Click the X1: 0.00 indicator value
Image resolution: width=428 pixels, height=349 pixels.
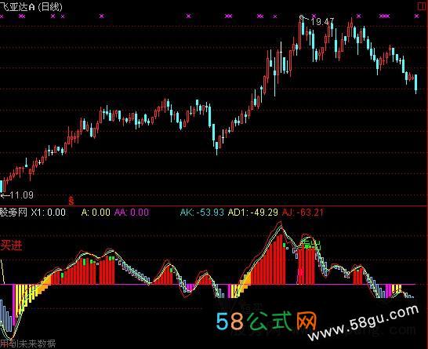49,212
